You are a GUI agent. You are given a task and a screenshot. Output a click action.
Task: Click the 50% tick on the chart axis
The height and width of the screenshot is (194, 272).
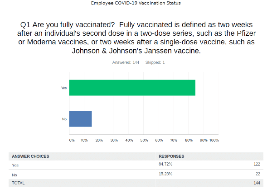point(144,140)
